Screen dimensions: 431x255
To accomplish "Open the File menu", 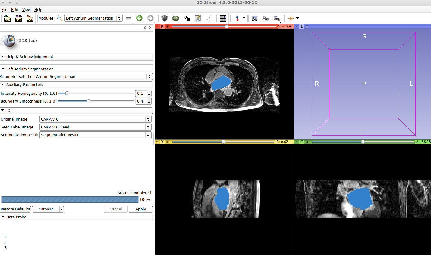I will 4,10.
